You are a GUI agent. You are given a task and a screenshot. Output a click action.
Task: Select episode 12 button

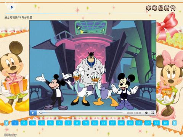(x=112, y=123)
